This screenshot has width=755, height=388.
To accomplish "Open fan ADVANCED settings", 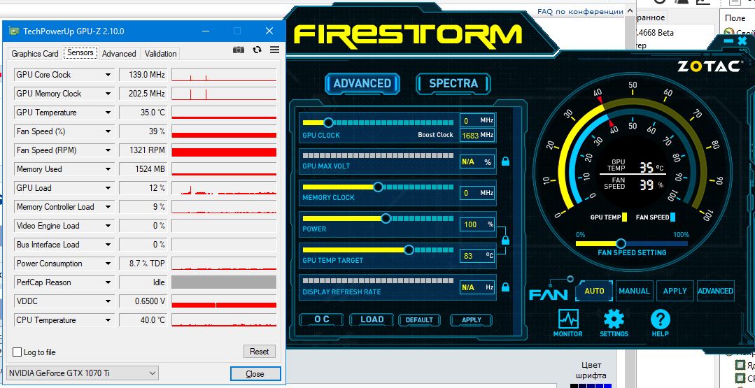I will tap(715, 291).
